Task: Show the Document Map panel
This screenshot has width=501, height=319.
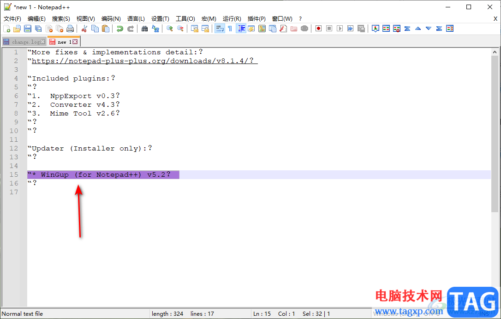Action: point(262,29)
